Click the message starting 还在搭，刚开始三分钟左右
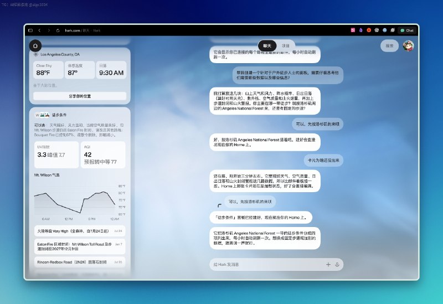The image size is (443, 304). coord(265,181)
